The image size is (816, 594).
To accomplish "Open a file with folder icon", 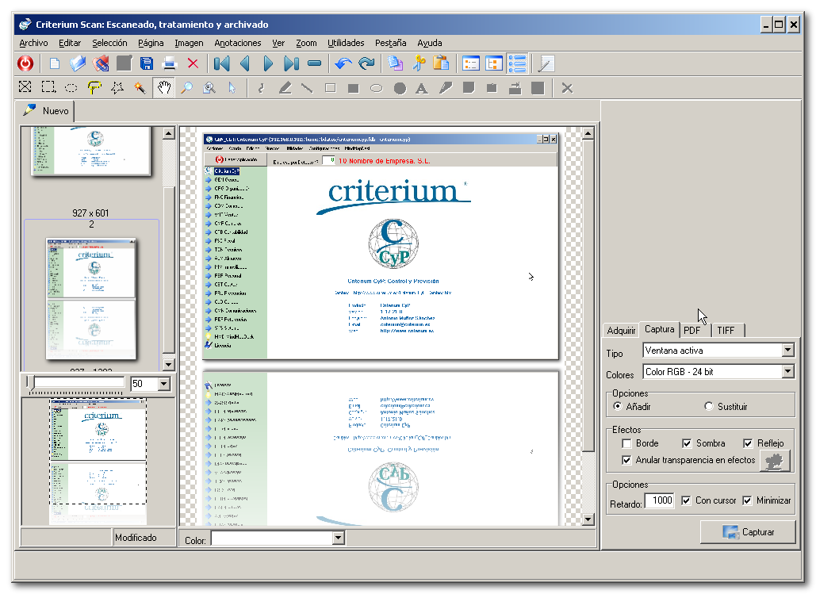I will (78, 63).
